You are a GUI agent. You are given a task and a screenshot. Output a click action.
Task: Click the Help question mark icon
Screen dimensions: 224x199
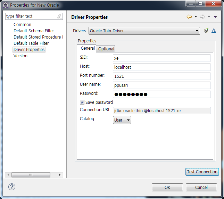[x=12, y=187]
